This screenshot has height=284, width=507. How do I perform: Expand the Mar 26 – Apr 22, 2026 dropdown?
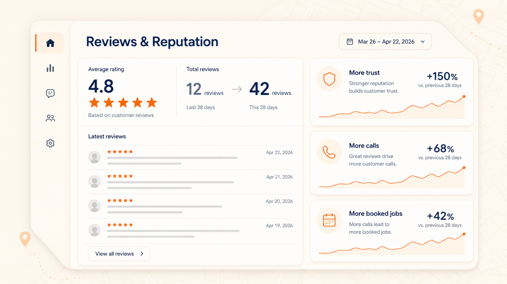coord(385,42)
